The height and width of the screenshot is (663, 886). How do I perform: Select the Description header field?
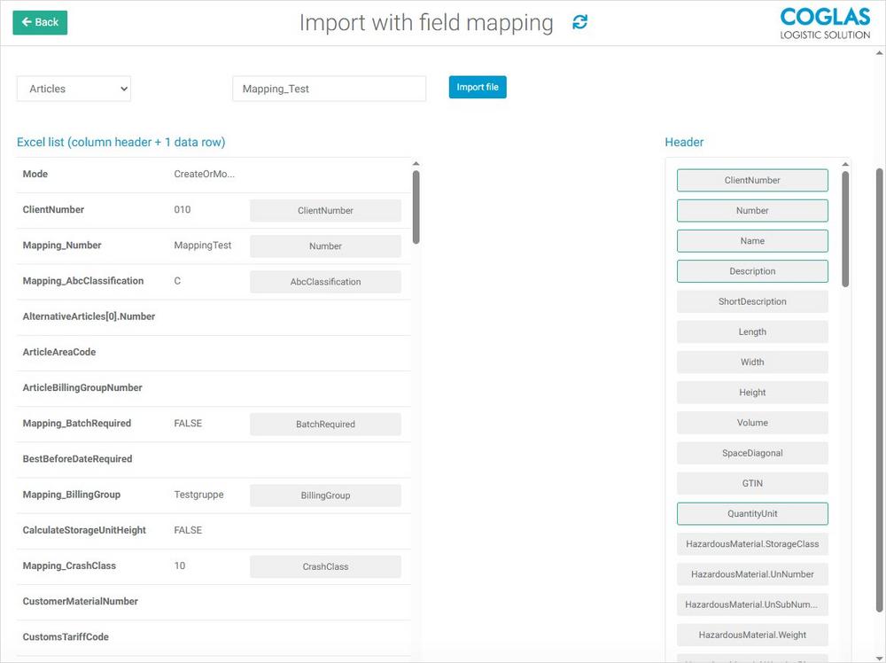pos(752,271)
